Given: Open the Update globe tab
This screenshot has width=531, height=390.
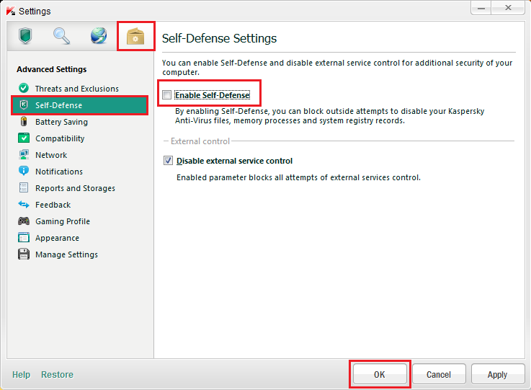Looking at the screenshot, I should coord(99,36).
